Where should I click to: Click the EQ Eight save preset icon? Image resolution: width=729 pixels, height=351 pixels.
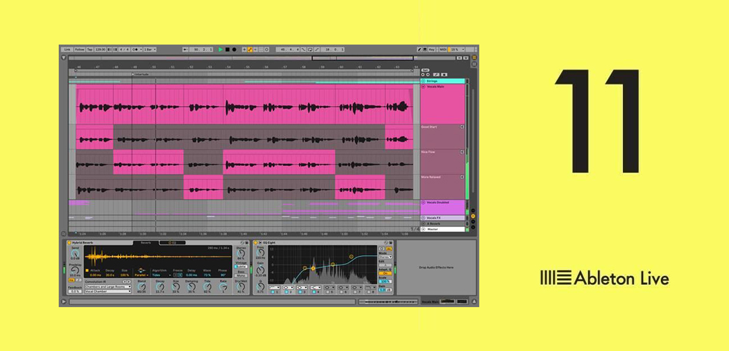[x=391, y=243]
